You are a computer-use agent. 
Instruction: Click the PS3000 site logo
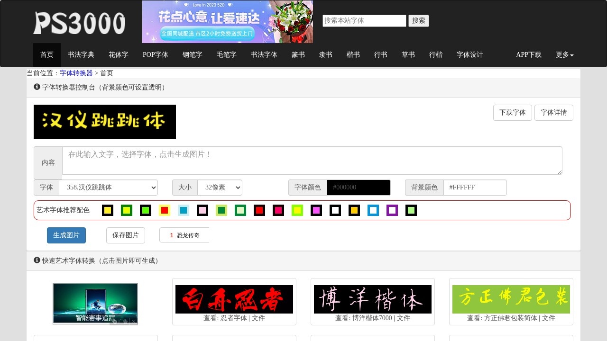[79, 23]
